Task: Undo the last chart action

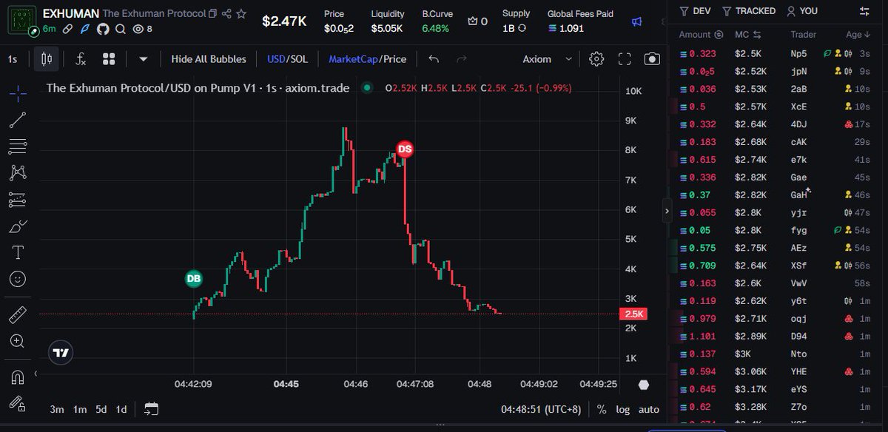Action: (434, 59)
